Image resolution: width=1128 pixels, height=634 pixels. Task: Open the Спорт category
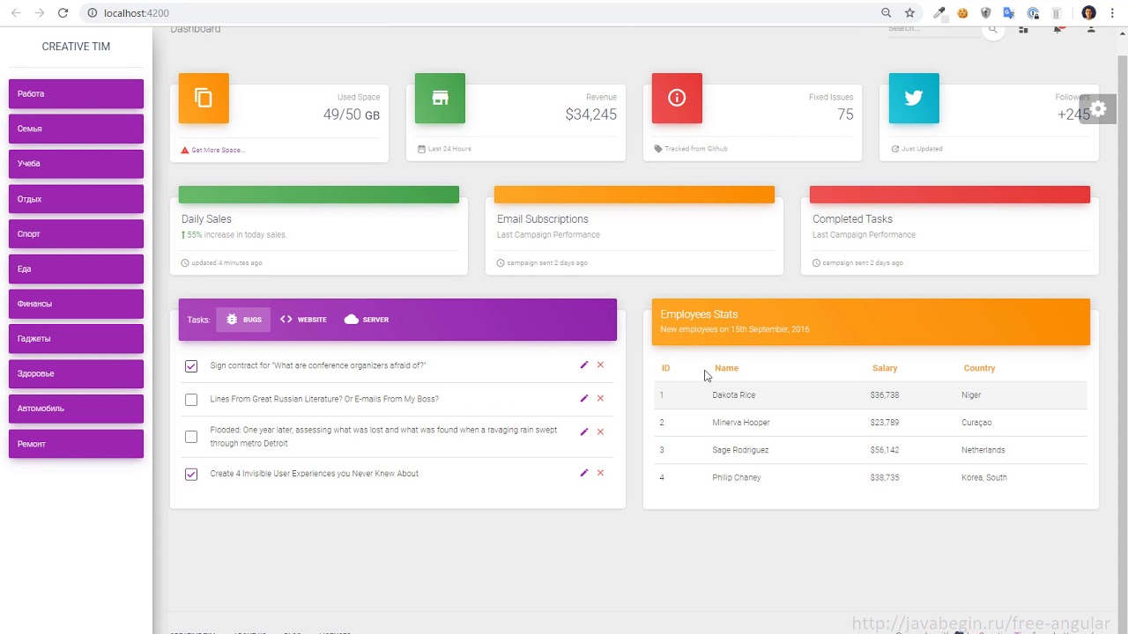76,234
